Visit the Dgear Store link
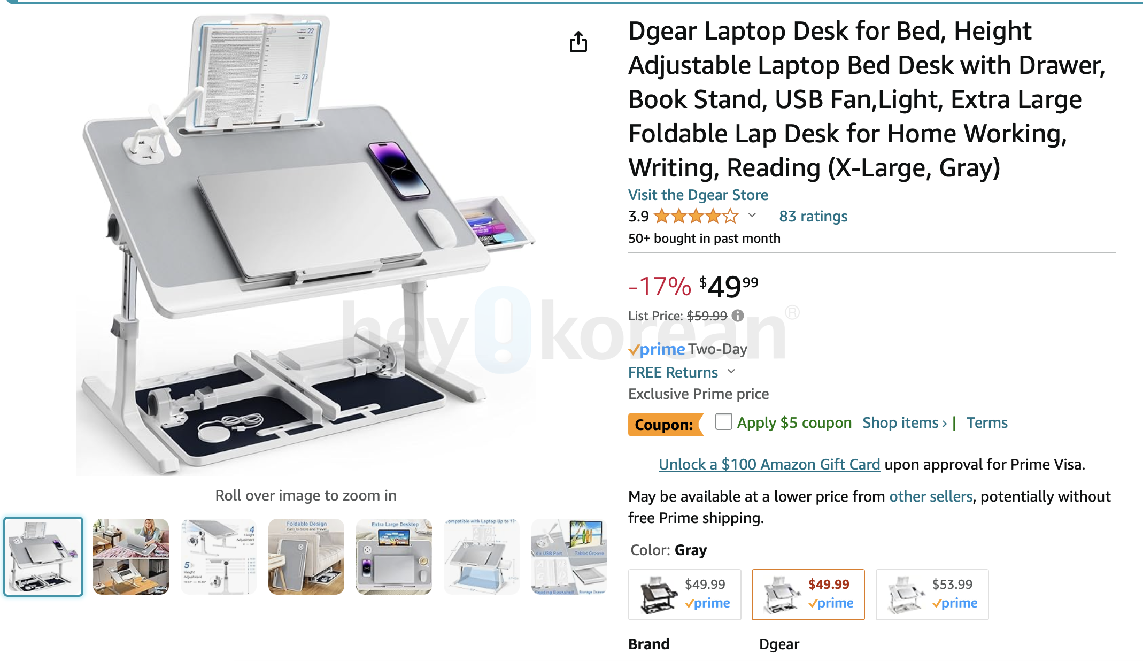Screen dimensions: 1143x661 tap(698, 195)
